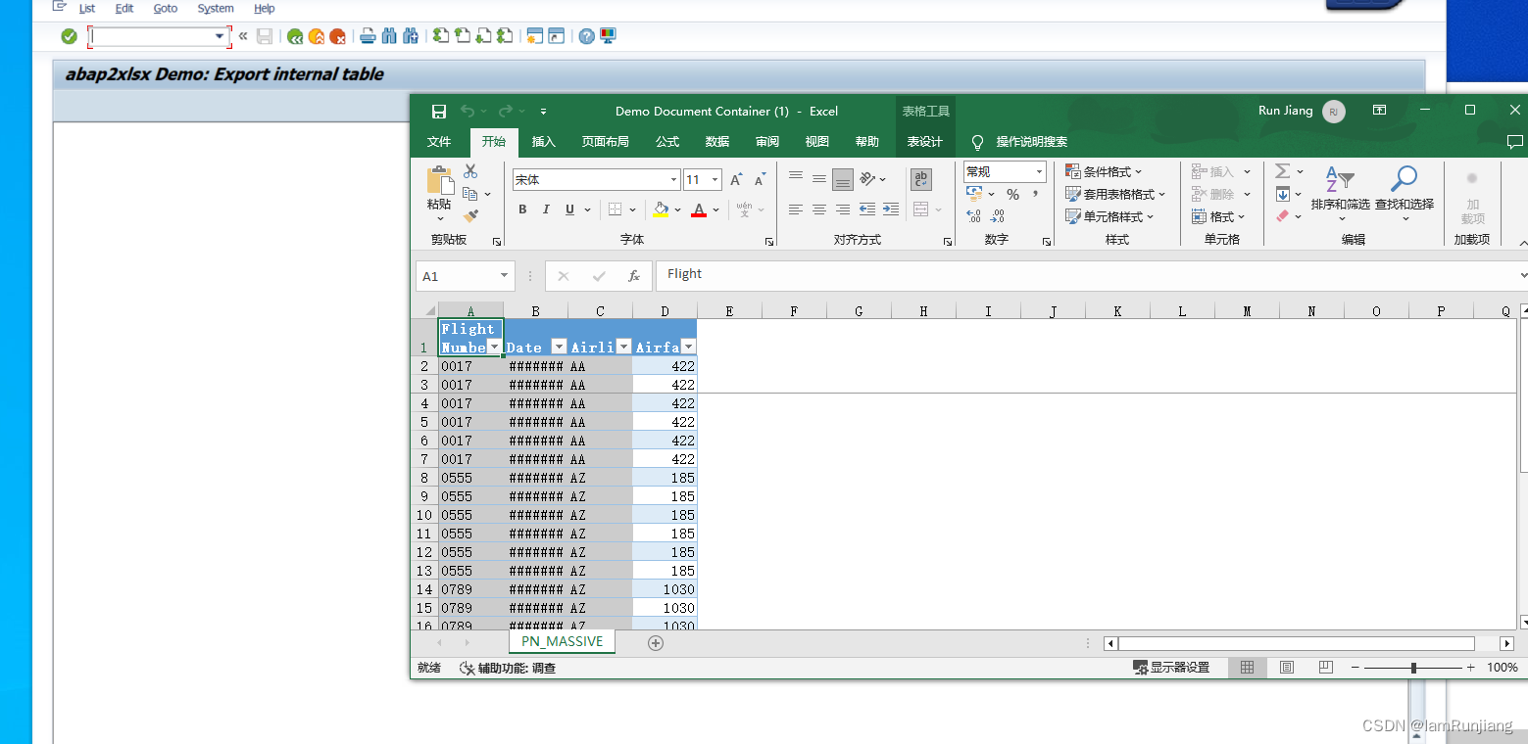Switch to Normal view in status bar
Image resolution: width=1528 pixels, height=744 pixels.
coord(1247,668)
